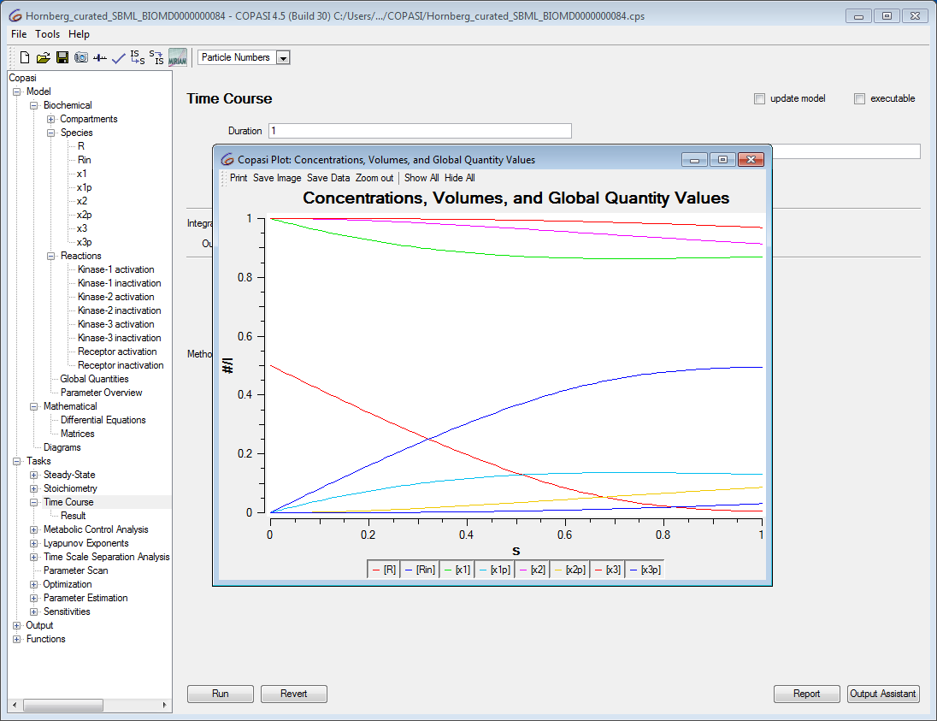Viewport: 937px width, 721px height.
Task: Toggle the executable checkbox
Action: coord(859,98)
